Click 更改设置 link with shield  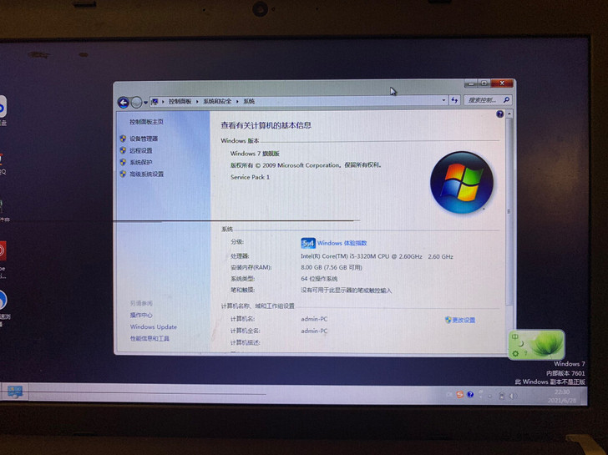[x=460, y=320]
